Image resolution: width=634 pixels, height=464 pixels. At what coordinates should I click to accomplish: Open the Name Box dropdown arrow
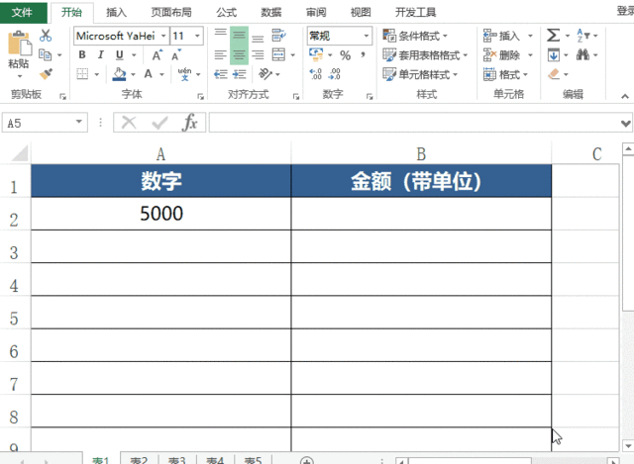79,122
